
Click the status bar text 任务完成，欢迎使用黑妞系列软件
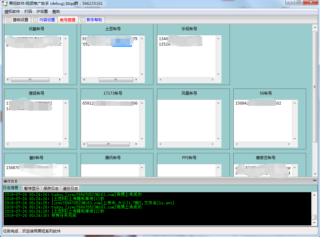(x=32, y=231)
